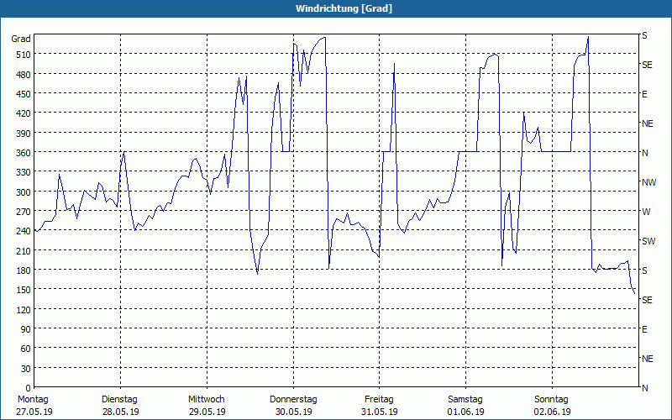Click the chart title 'Windrichtung [Grad]'
Screen dimensions: 672x420
click(x=344, y=8)
